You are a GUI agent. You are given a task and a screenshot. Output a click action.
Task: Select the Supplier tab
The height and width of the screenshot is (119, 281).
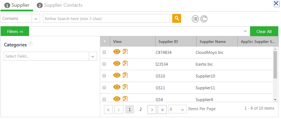click(17, 5)
